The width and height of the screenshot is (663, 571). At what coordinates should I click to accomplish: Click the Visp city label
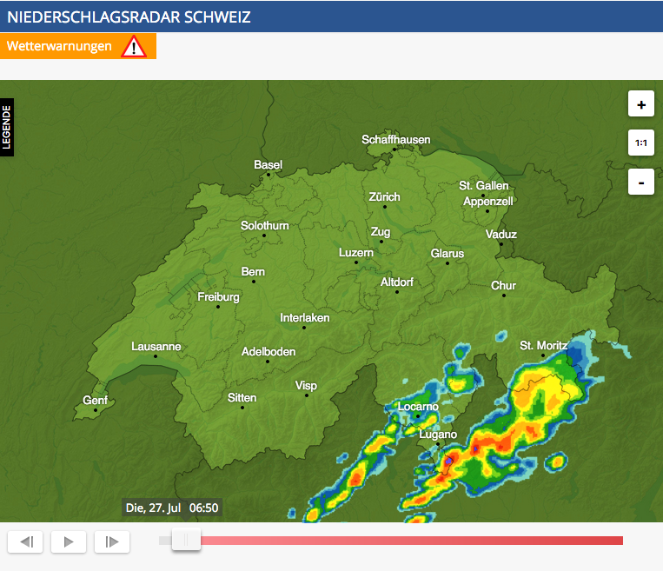306,386
